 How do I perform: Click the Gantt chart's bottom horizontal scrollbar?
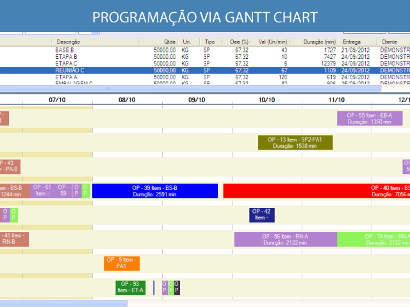tap(63, 303)
